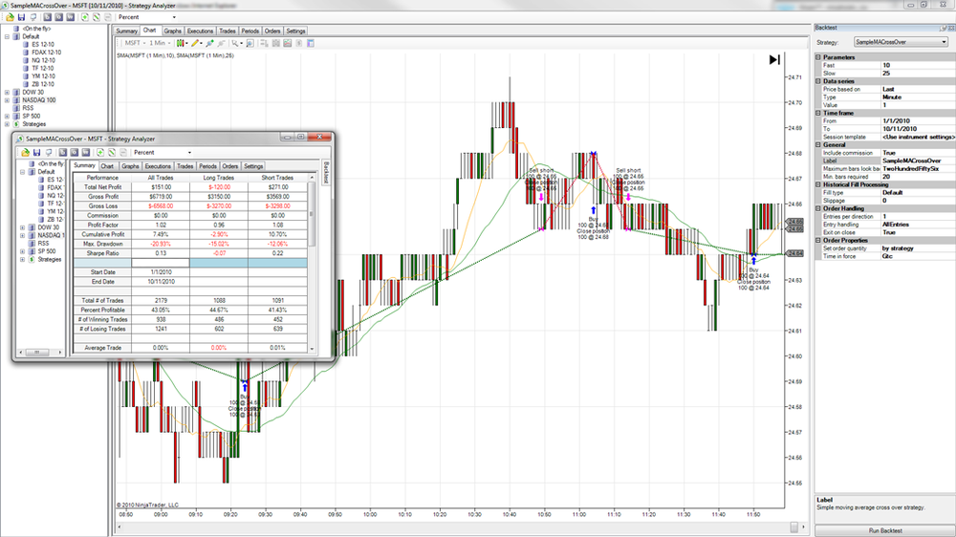Open chart style bars icon in chart toolbar
Image resolution: width=956 pixels, height=537 pixels.
pyautogui.click(x=181, y=43)
